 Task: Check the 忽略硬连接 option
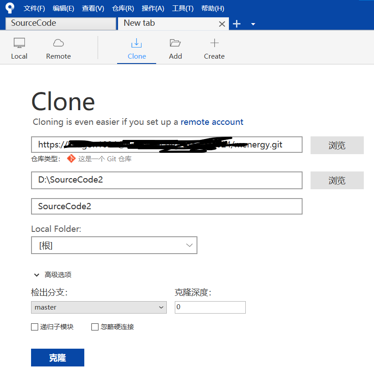94,327
